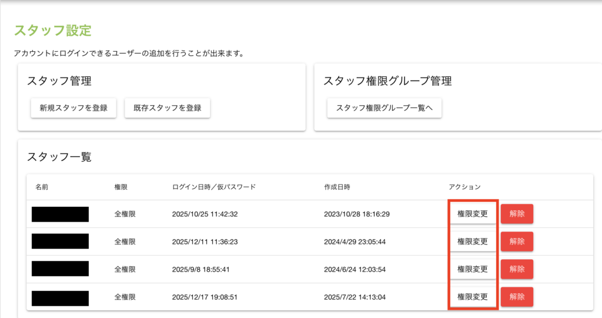602x318 pixels.
Task: Click 権限変更 for staff created 2024/6/24
Action: (x=473, y=269)
